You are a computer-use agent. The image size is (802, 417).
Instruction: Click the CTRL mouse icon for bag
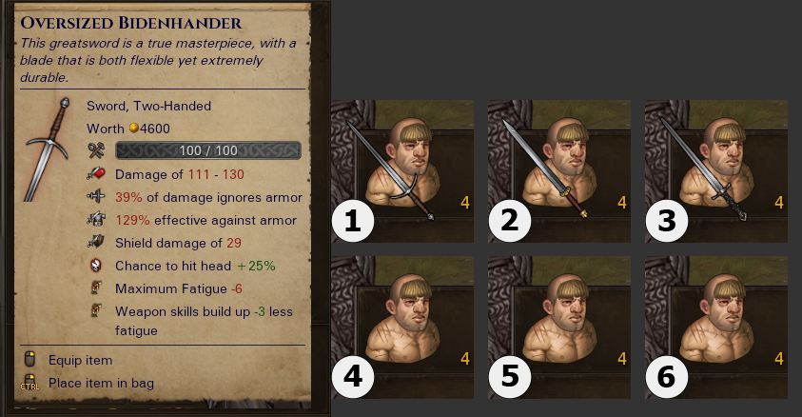coord(29,382)
